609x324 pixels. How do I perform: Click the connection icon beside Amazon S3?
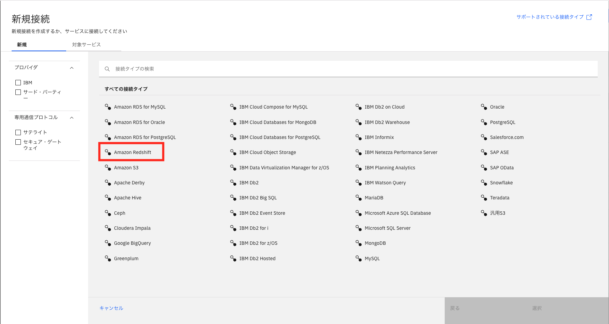point(108,168)
